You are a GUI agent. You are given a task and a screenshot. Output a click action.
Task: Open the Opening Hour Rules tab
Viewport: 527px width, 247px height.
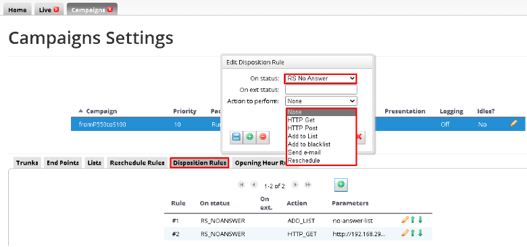261,163
